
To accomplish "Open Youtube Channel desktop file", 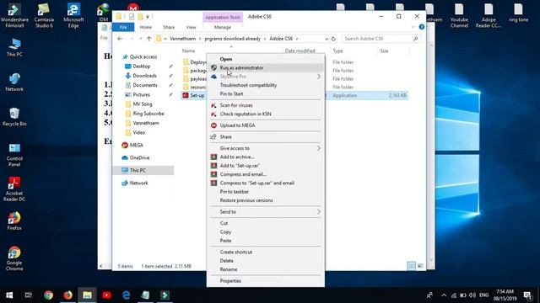I will pos(459,16).
